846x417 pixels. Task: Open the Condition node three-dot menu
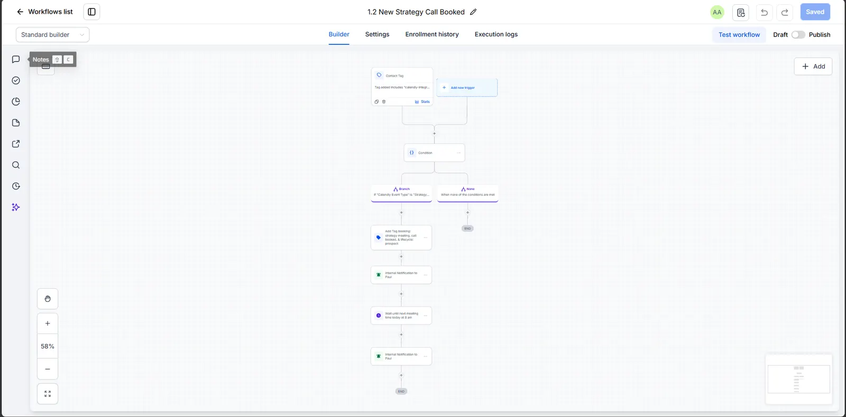pos(458,153)
